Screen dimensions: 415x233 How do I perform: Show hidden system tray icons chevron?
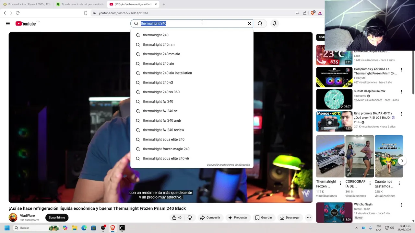pos(357,228)
